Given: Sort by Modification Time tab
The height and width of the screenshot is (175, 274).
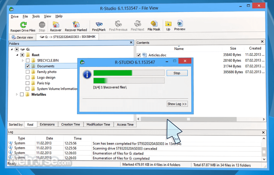Looking at the screenshot, I should pos(98,124).
